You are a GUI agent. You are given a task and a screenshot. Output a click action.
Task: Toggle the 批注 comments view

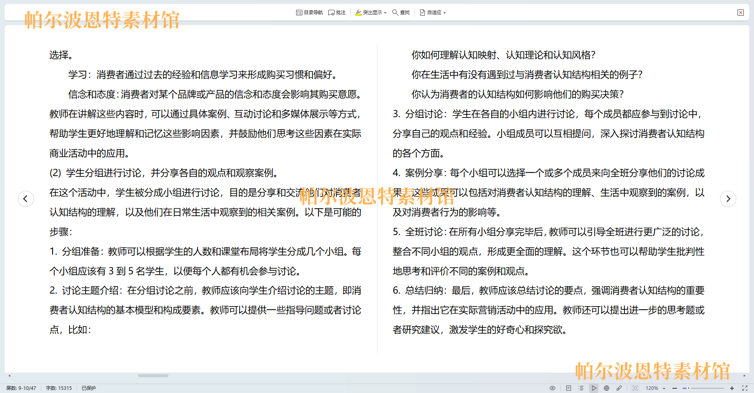pos(337,13)
